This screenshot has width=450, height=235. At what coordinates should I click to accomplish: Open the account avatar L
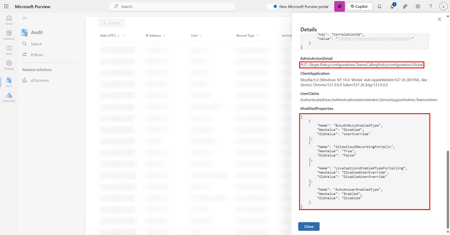pos(444,6)
